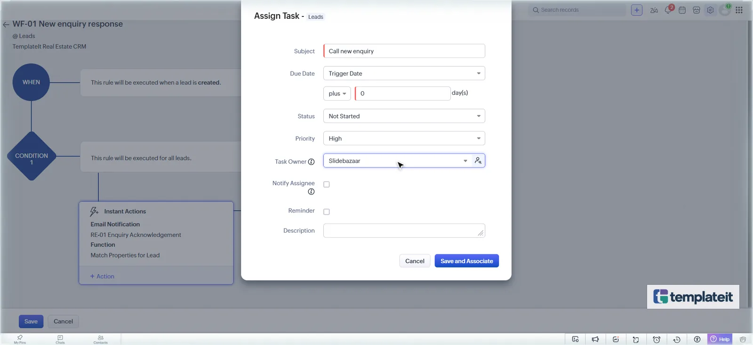The image size is (753, 345).
Task: Open the plus/minus offset dropdown
Action: (x=337, y=94)
